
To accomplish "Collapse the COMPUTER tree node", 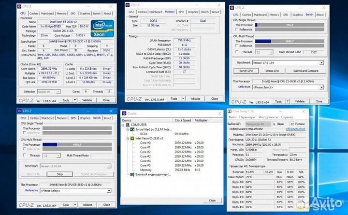I will coord(123,125).
